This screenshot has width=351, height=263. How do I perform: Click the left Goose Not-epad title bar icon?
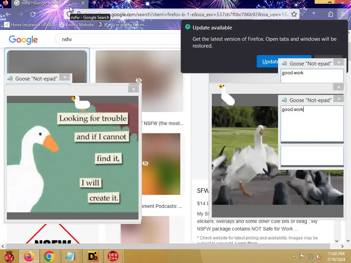coord(10,78)
